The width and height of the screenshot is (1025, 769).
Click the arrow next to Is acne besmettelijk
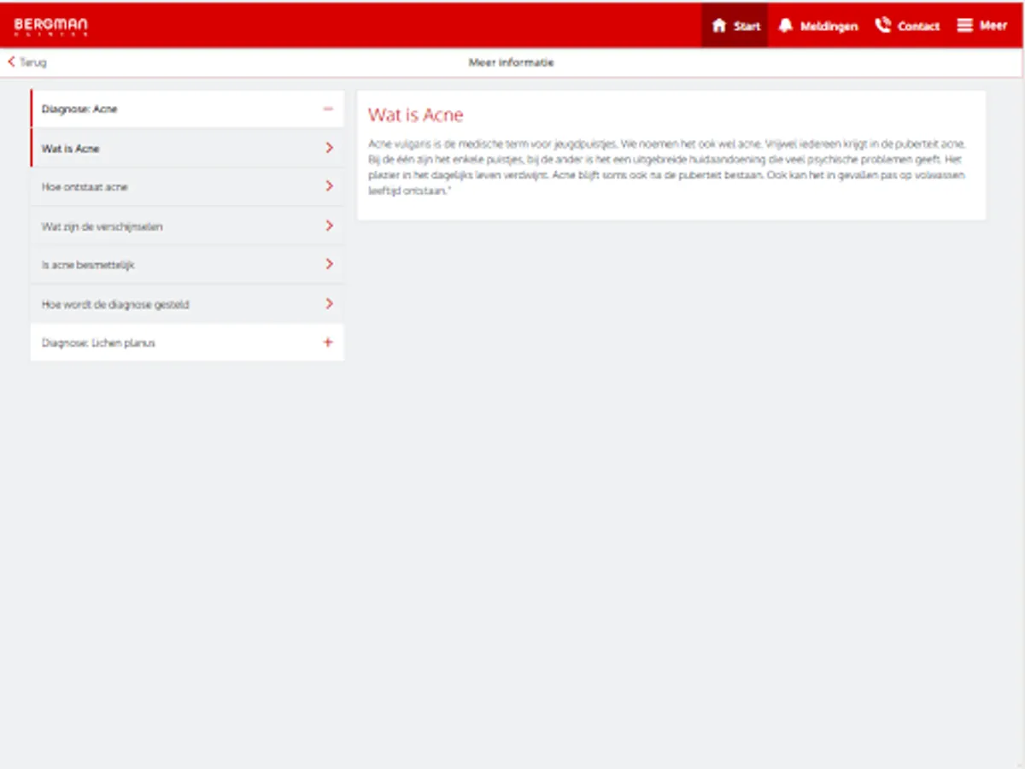click(x=329, y=264)
